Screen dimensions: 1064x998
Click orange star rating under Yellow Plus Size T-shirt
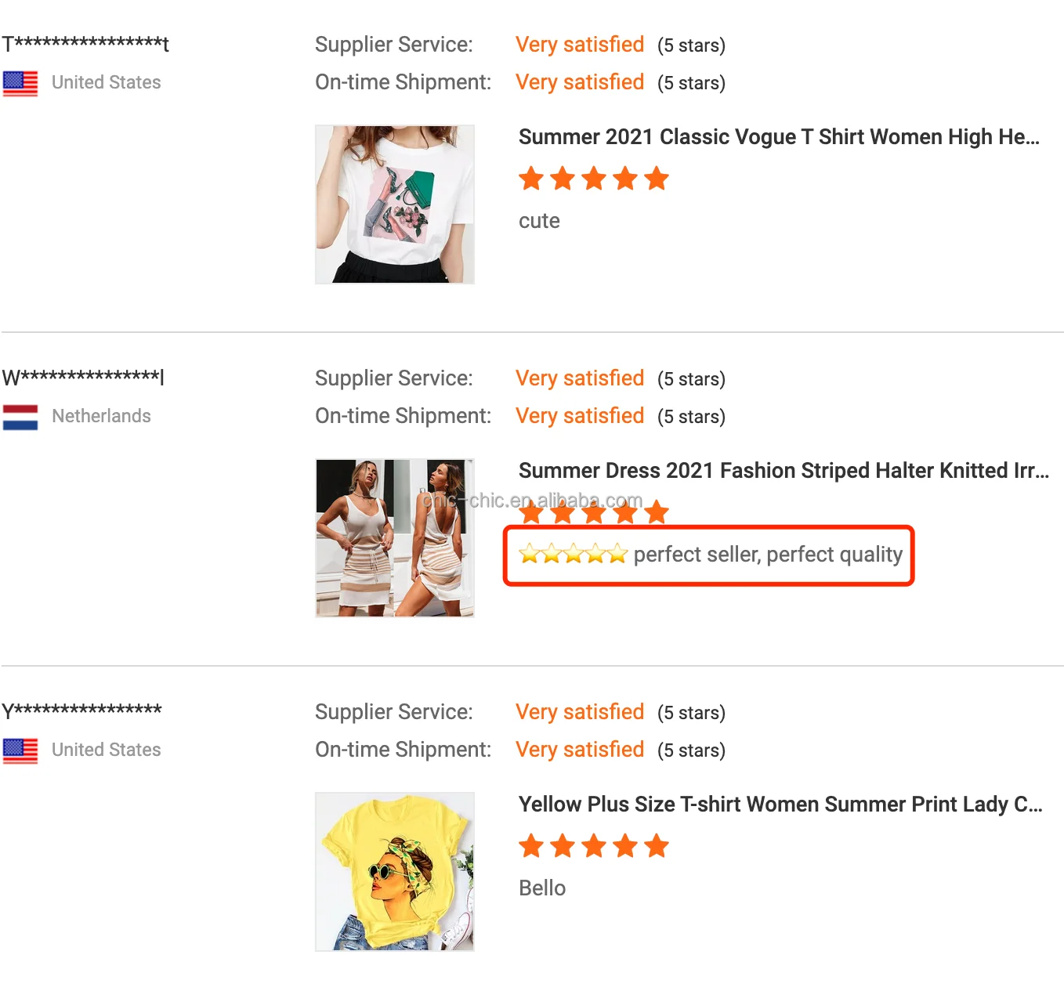(593, 846)
